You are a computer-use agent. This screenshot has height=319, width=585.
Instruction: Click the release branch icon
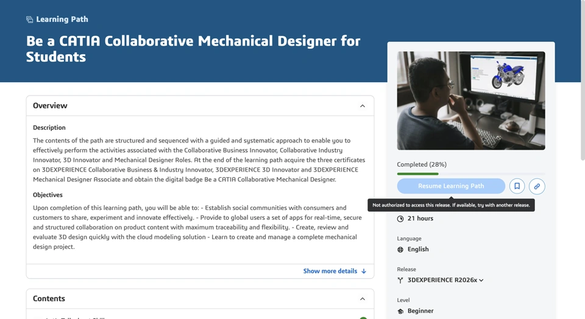click(x=400, y=280)
